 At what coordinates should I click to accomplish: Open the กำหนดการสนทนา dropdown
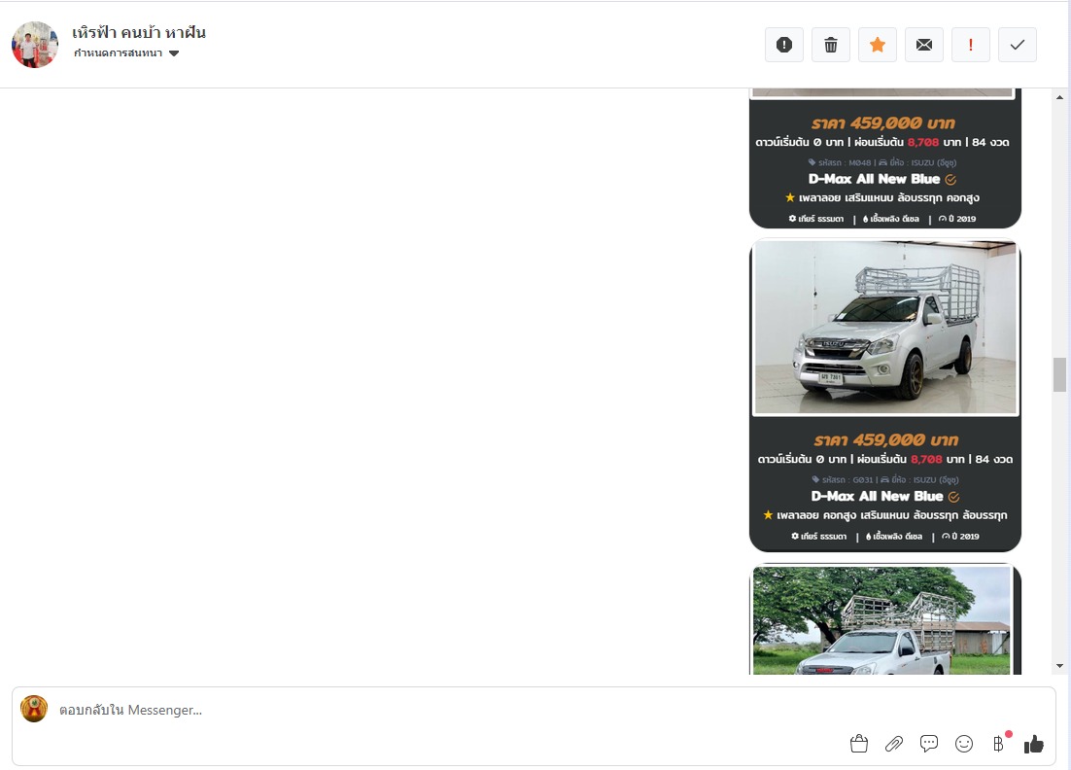click(x=126, y=53)
